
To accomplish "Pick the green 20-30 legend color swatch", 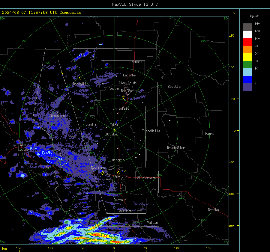I will [x=247, y=64].
